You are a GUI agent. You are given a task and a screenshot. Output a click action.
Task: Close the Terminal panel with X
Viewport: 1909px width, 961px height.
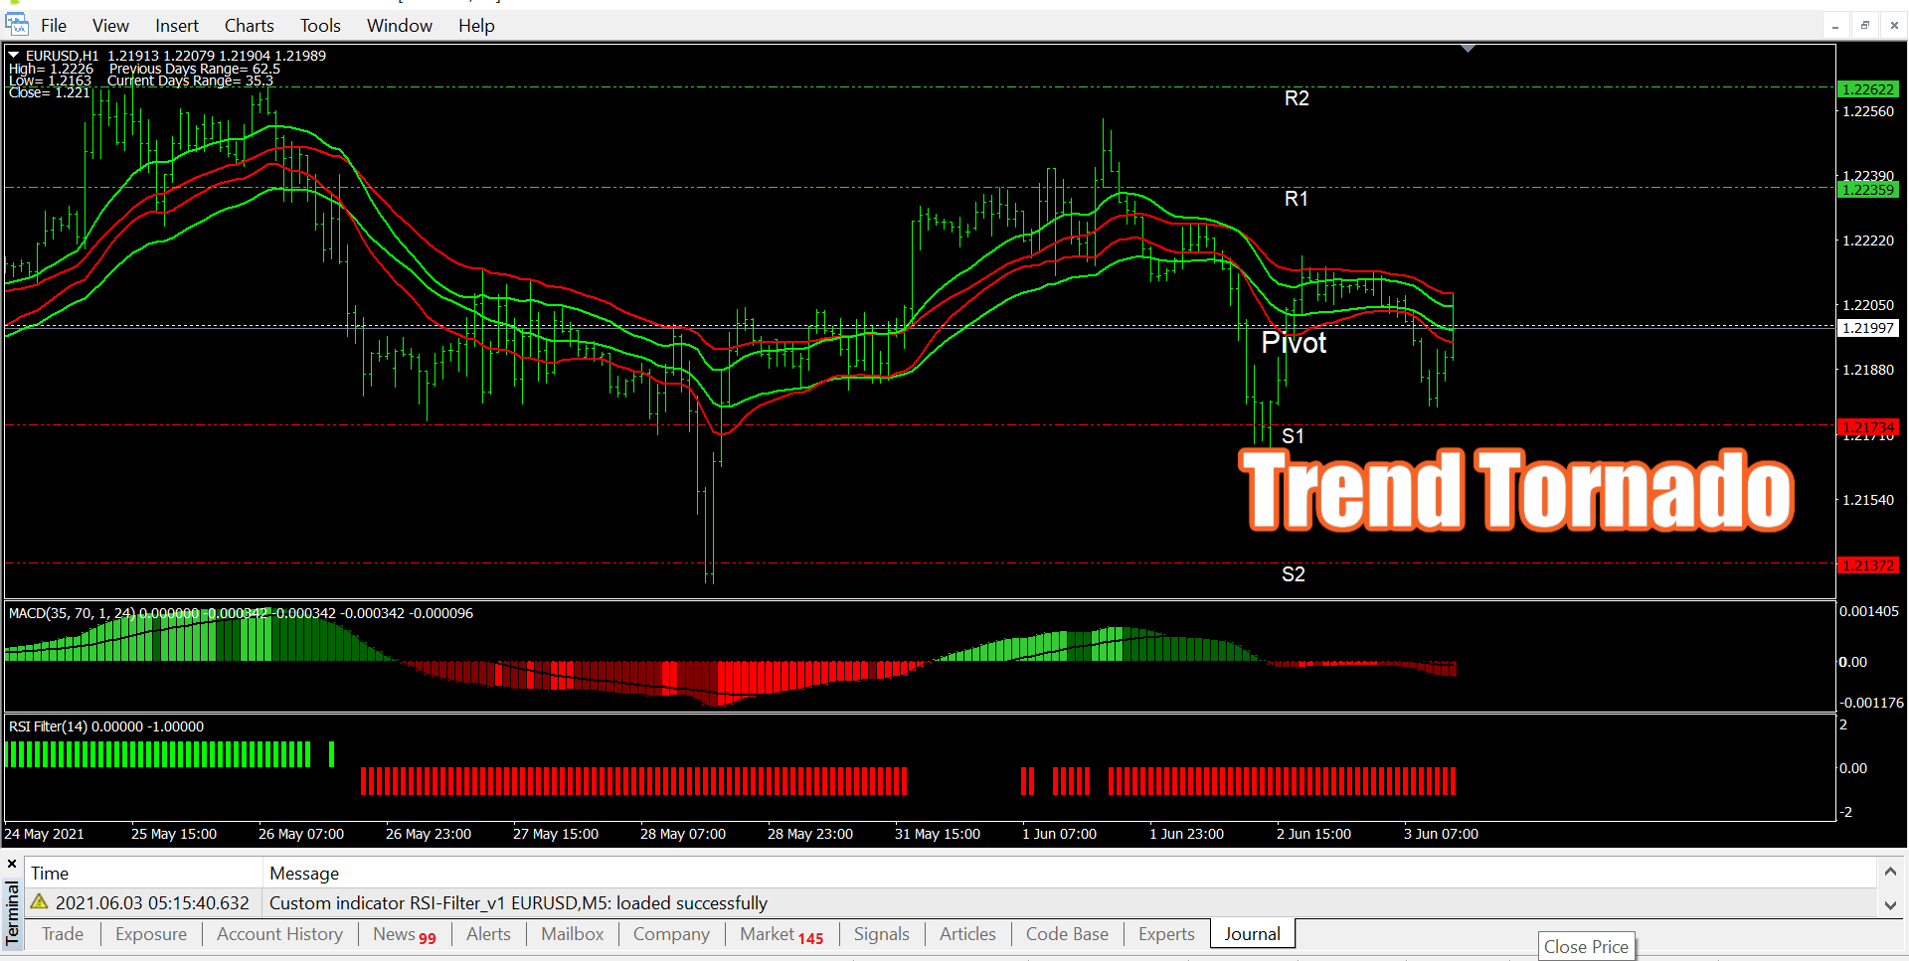12,864
